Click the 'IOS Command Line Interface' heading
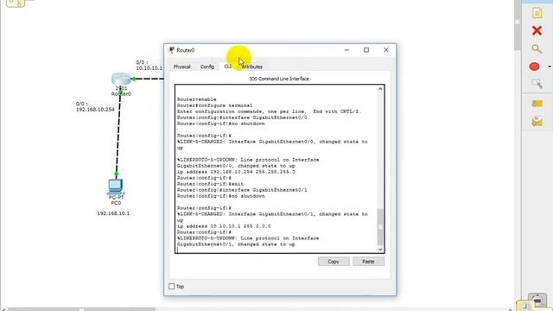 [x=279, y=79]
